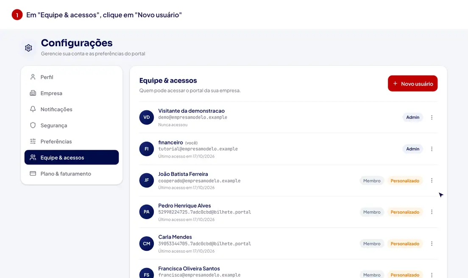468x278 pixels.
Task: Open the options menu for Visitante da demonstracao
Action: point(432,117)
